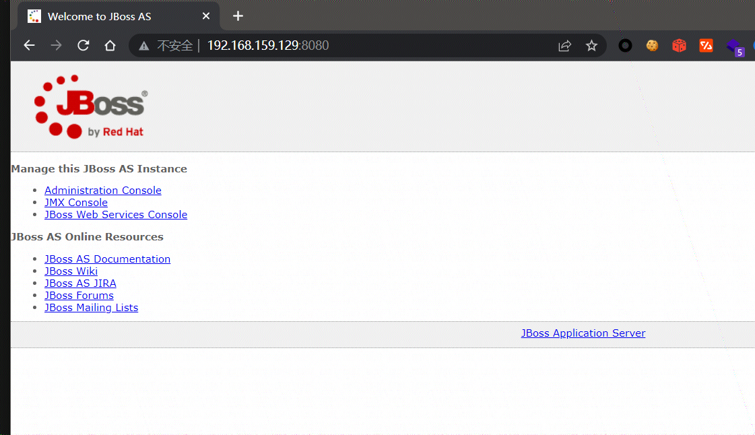Viewport: 755px width, 435px height.
Task: Open the browser home page
Action: (110, 45)
